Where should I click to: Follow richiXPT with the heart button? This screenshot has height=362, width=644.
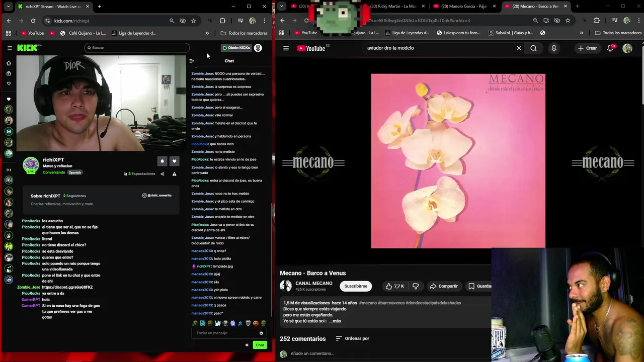point(174,161)
